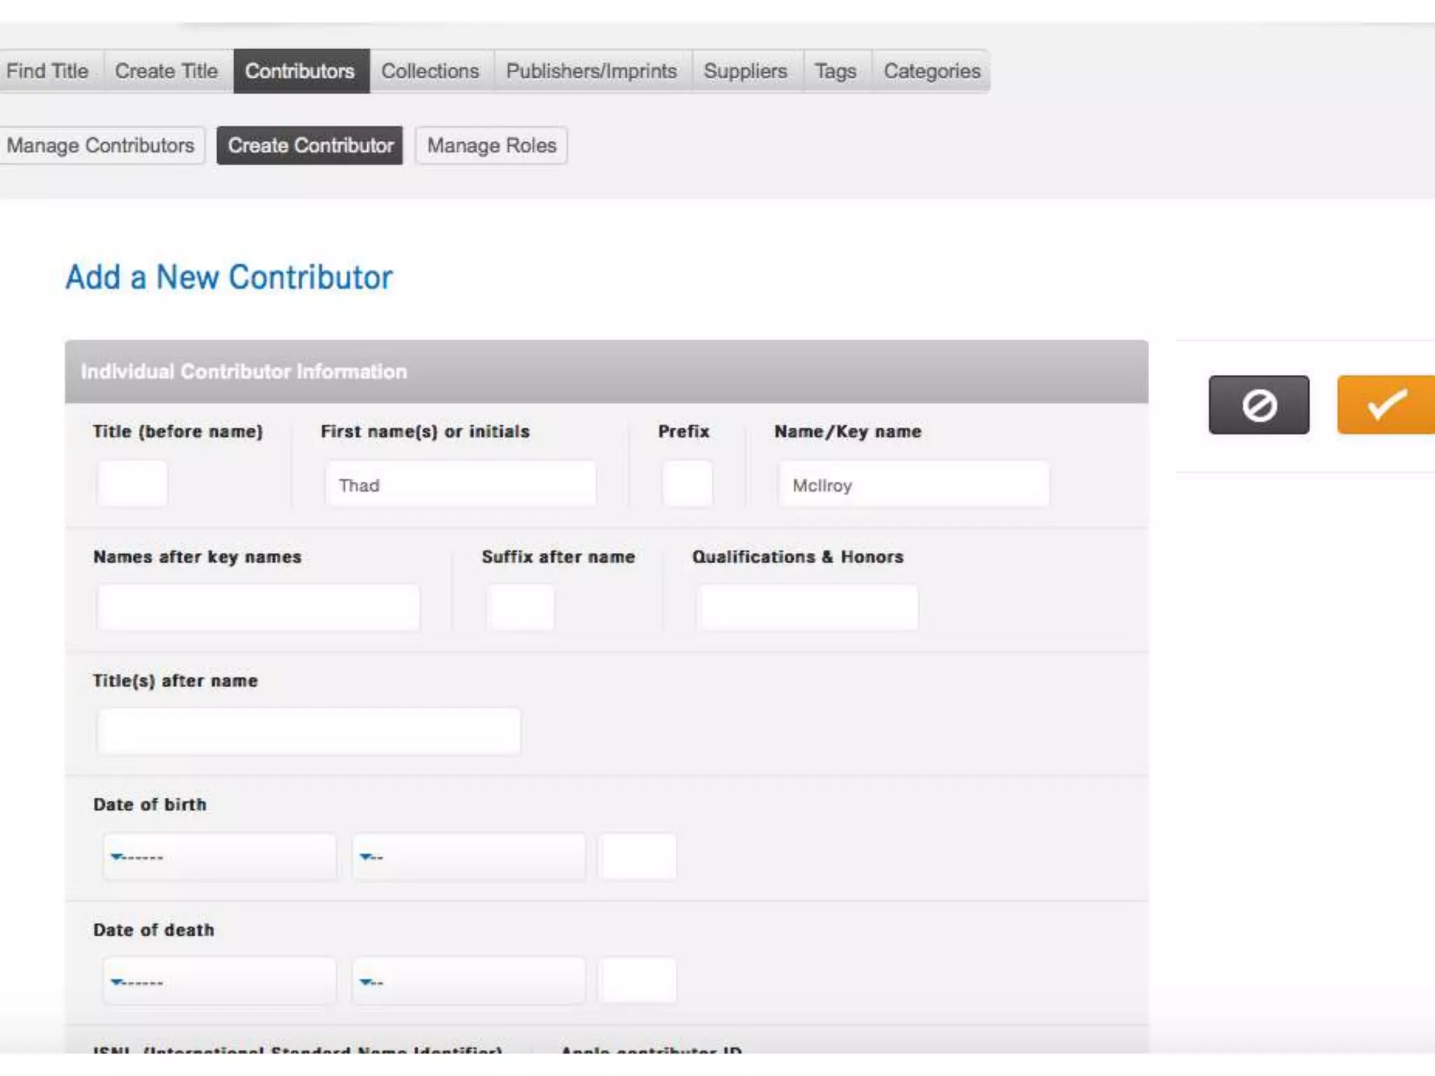Click the dark cancel circle-slash icon button
This screenshot has height=1076, width=1435.
pyautogui.click(x=1258, y=405)
